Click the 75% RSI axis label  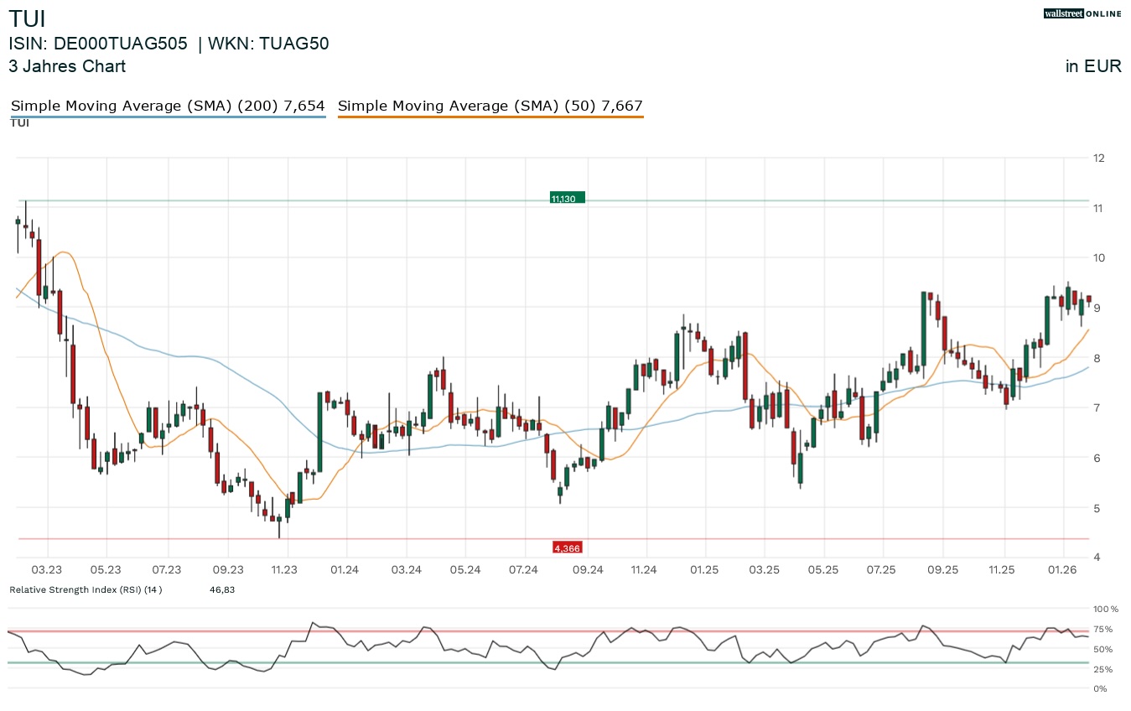point(1101,629)
